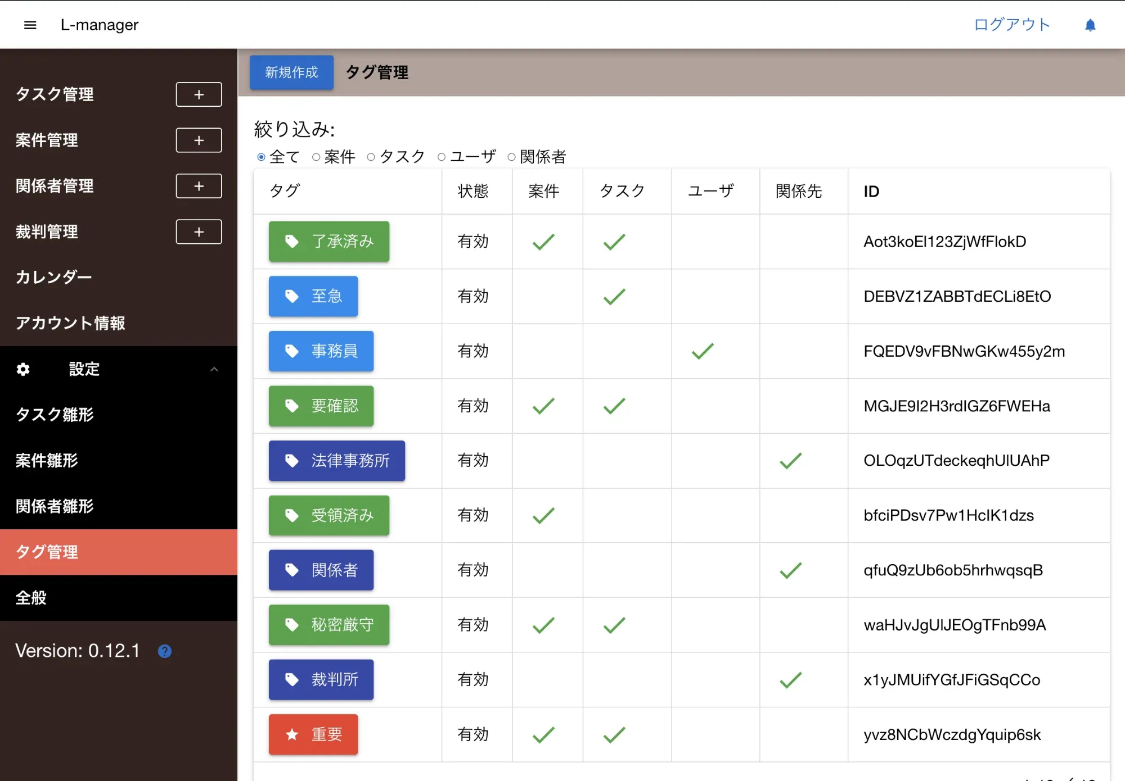This screenshot has height=781, width=1125.
Task: Click the ID column header
Action: [871, 192]
